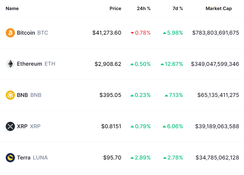Click Bitcoin price $41,273.60
This screenshot has height=175, width=244.
click(107, 33)
